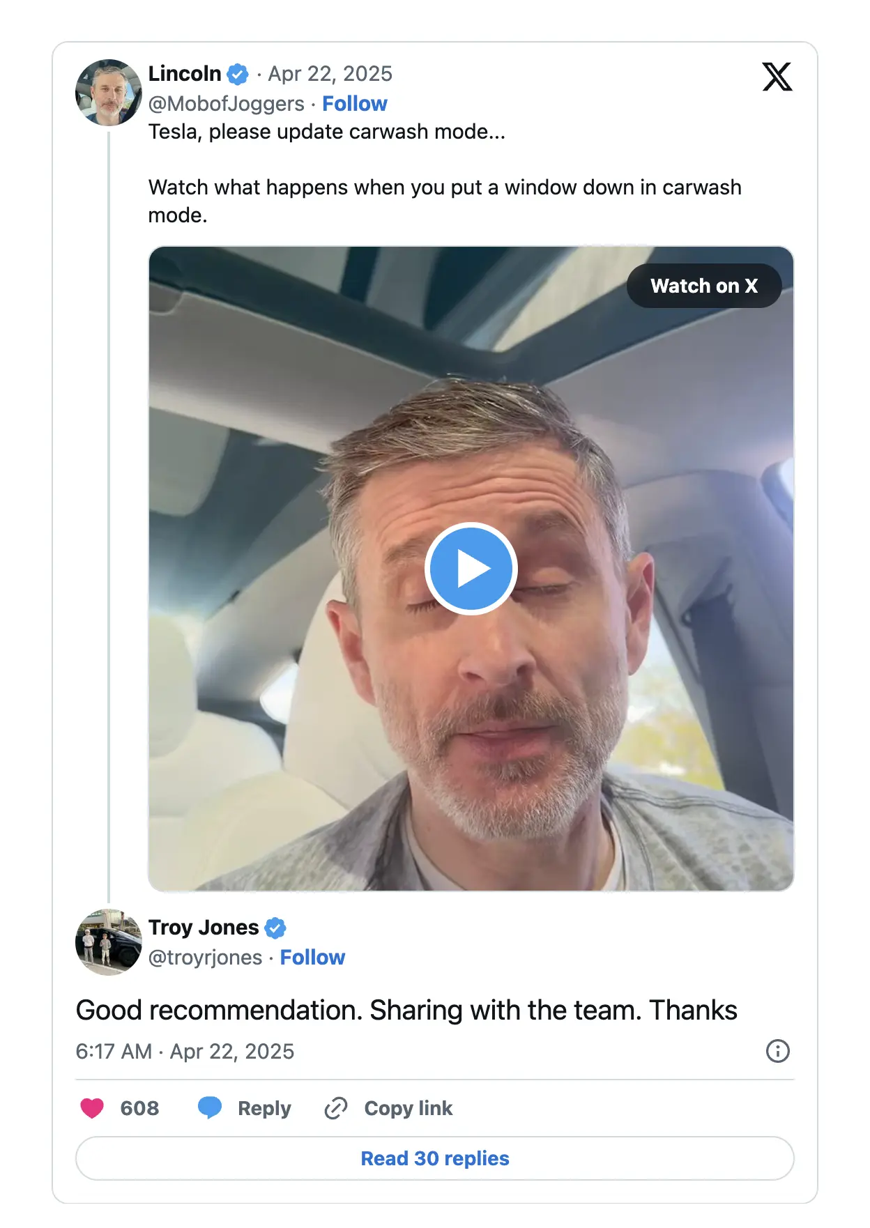Click Lincoln's verified badge icon
870x1228 pixels.
pos(238,74)
